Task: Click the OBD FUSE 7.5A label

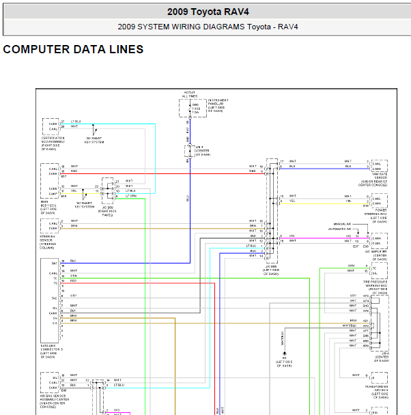Action: tap(196, 109)
